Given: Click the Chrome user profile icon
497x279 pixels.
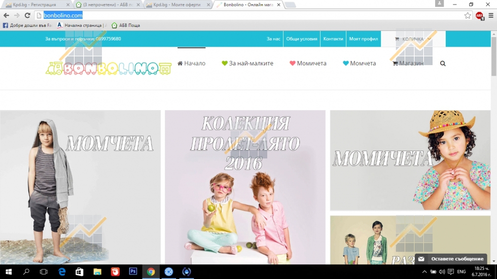Looking at the screenshot, I should point(439,4).
